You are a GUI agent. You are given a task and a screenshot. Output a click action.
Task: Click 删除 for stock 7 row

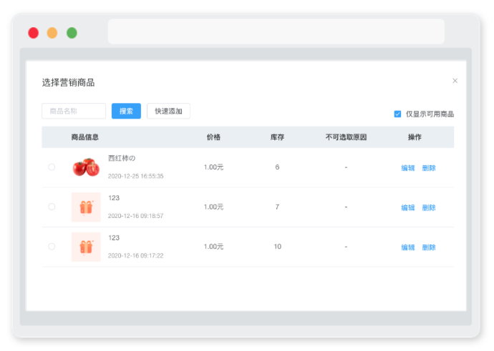[x=429, y=207]
